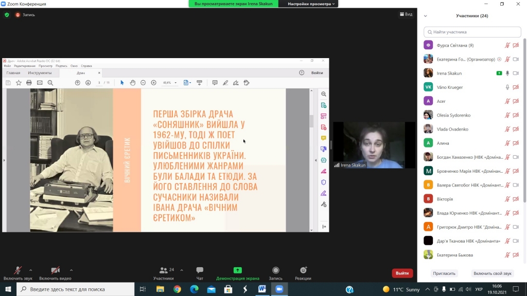The image size is (527, 296).
Task: Open audio options arrow beside Включить звук
Action: (x=30, y=270)
